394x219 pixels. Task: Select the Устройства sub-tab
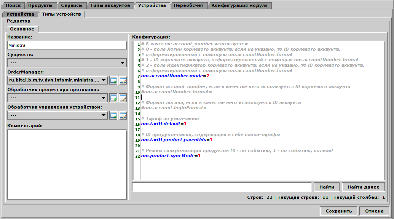(x=20, y=14)
